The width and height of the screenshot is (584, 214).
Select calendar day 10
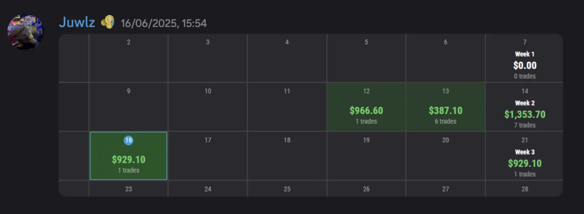pos(208,107)
